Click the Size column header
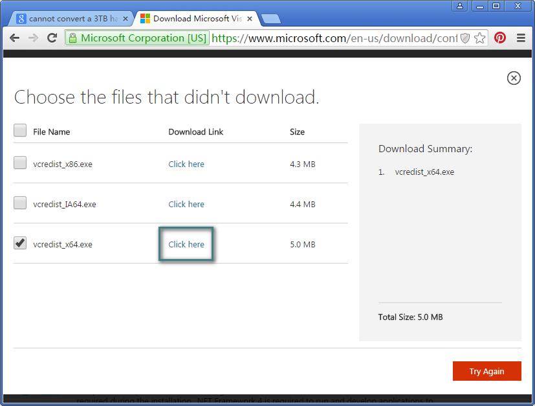 point(297,132)
